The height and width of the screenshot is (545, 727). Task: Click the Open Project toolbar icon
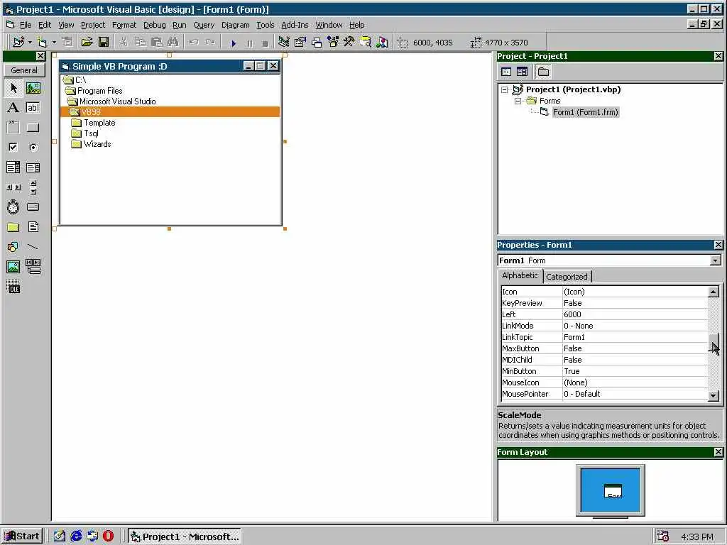pyautogui.click(x=87, y=43)
